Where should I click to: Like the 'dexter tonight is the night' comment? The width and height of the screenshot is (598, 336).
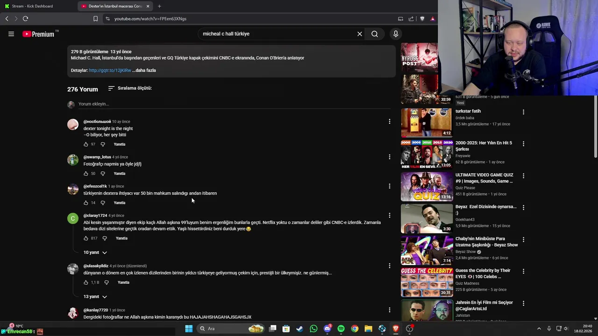pyautogui.click(x=86, y=144)
